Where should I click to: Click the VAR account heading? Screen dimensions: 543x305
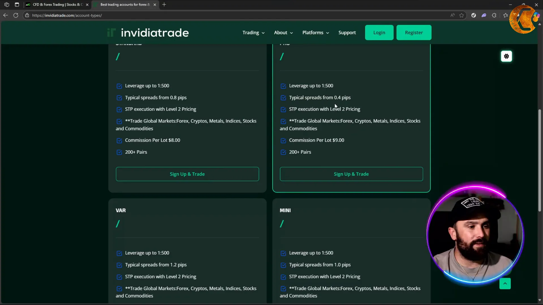[121, 210]
